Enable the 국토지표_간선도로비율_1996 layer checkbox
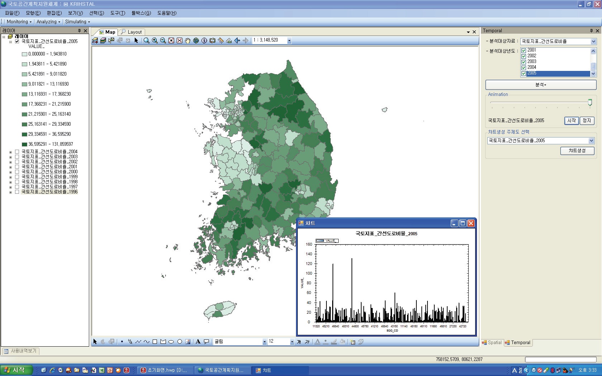 (17, 192)
